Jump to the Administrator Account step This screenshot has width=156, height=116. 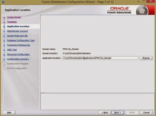17,31
